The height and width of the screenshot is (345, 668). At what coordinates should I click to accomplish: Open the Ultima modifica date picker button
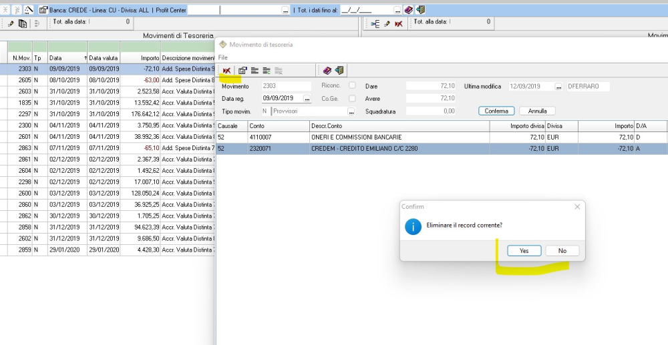click(x=558, y=87)
